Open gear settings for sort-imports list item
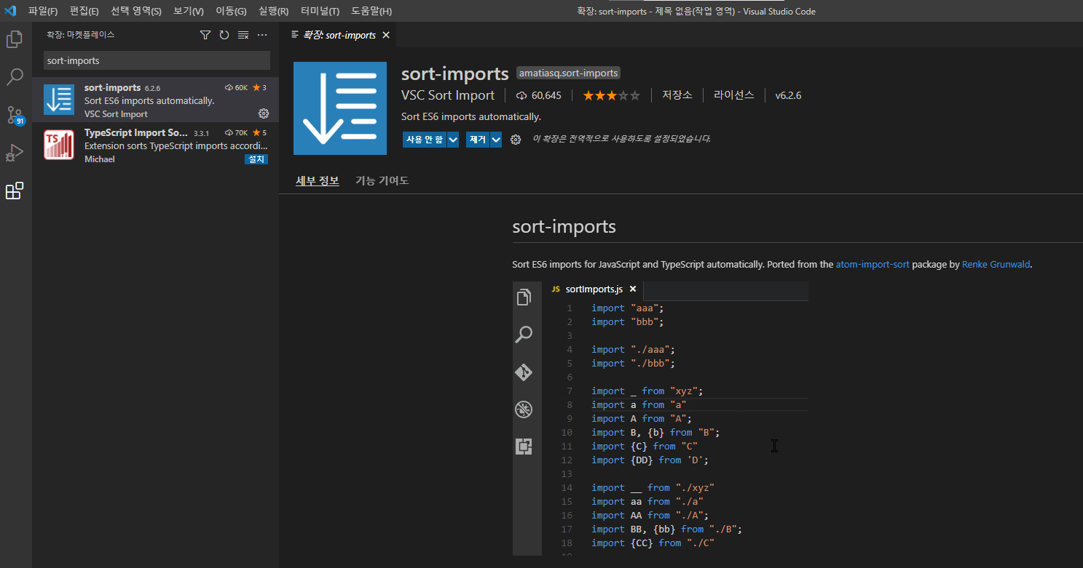This screenshot has width=1083, height=568. tap(264, 113)
